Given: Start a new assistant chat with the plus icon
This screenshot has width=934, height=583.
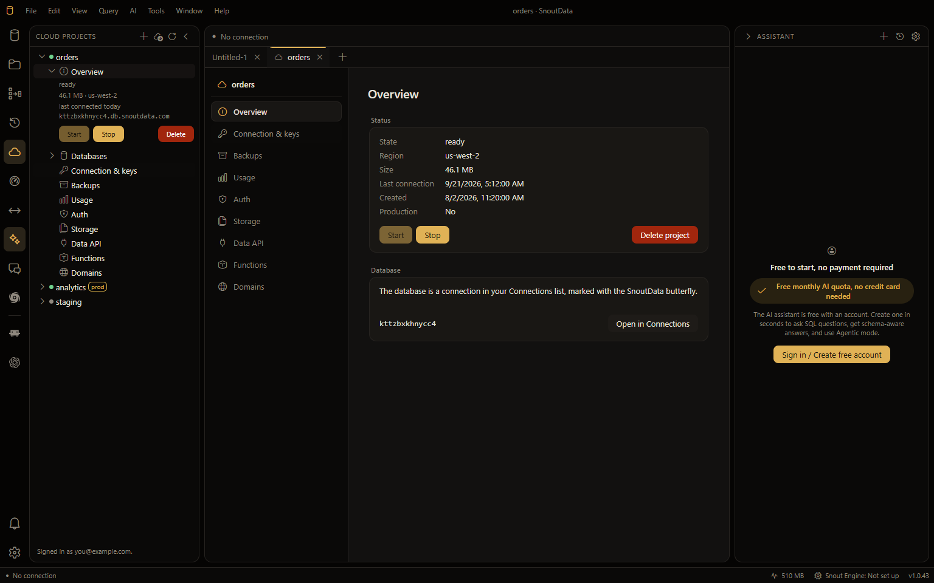Looking at the screenshot, I should pos(884,36).
